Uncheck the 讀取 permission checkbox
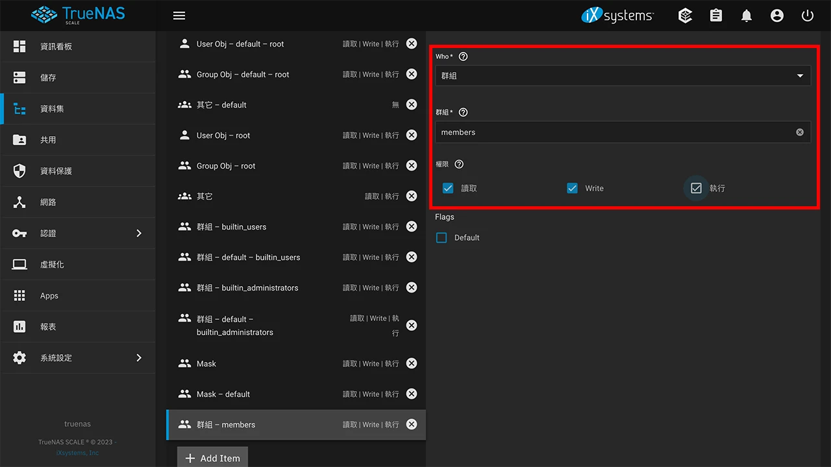This screenshot has width=831, height=467. (x=448, y=188)
